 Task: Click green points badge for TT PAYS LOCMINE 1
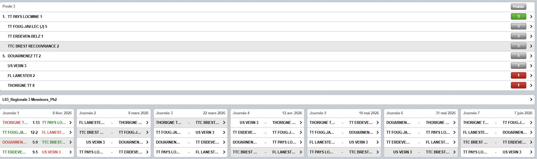(x=518, y=17)
